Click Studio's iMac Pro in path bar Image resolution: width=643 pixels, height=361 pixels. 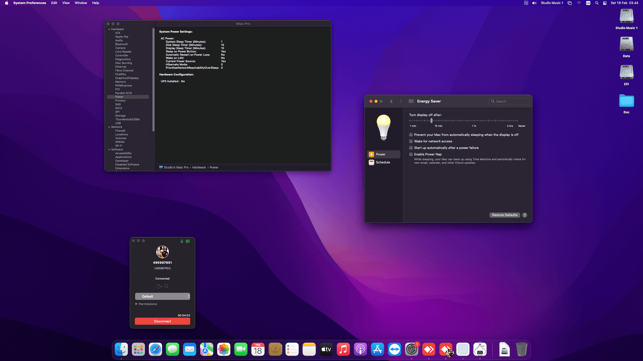(176, 167)
